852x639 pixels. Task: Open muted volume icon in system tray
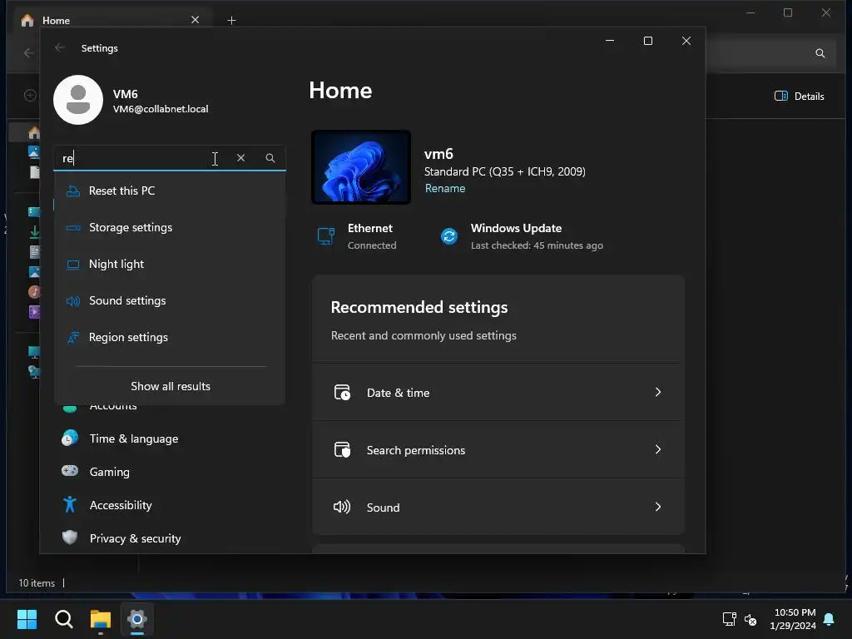[x=750, y=619]
